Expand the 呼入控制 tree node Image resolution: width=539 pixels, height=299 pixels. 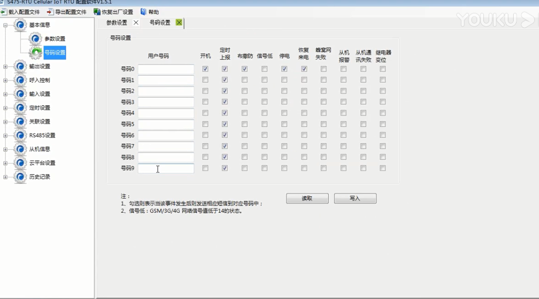(x=5, y=80)
